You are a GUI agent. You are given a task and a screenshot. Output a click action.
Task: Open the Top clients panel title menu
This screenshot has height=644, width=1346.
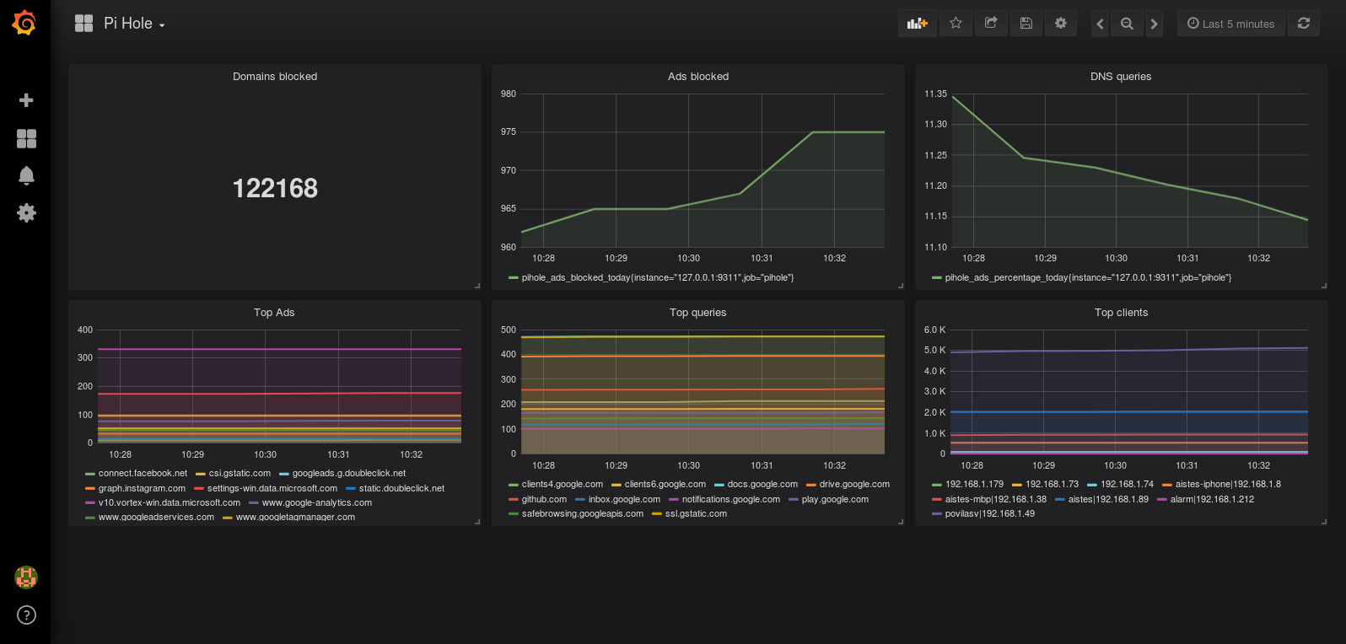click(1121, 313)
